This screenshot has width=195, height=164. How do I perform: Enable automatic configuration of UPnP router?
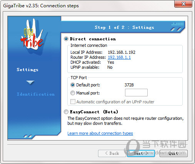(x=73, y=102)
